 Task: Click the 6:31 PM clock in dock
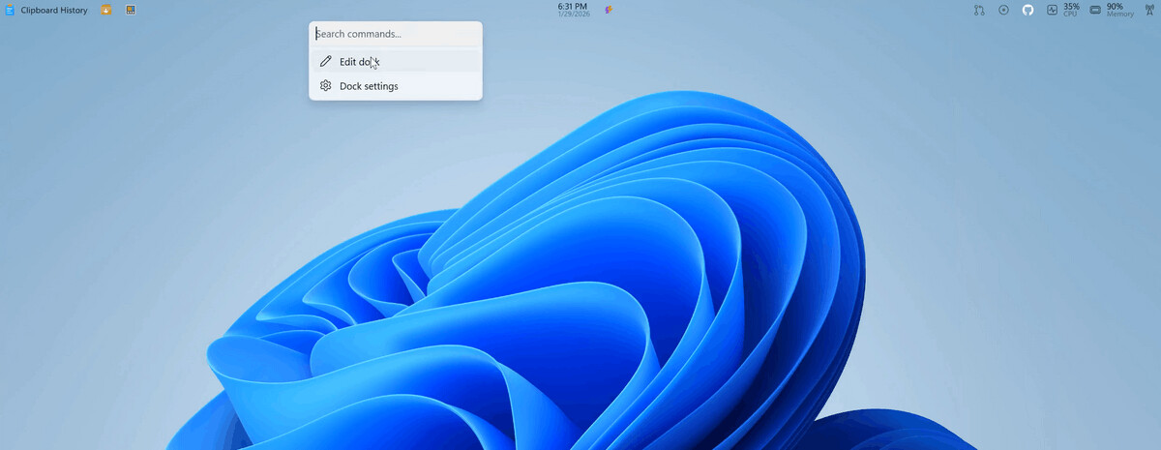point(573,10)
